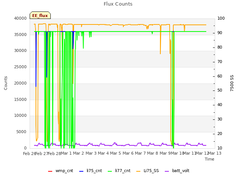The height and width of the screenshot is (178, 237).
Task: Click the Mar 13 x-axis date label
Action: click(x=215, y=153)
